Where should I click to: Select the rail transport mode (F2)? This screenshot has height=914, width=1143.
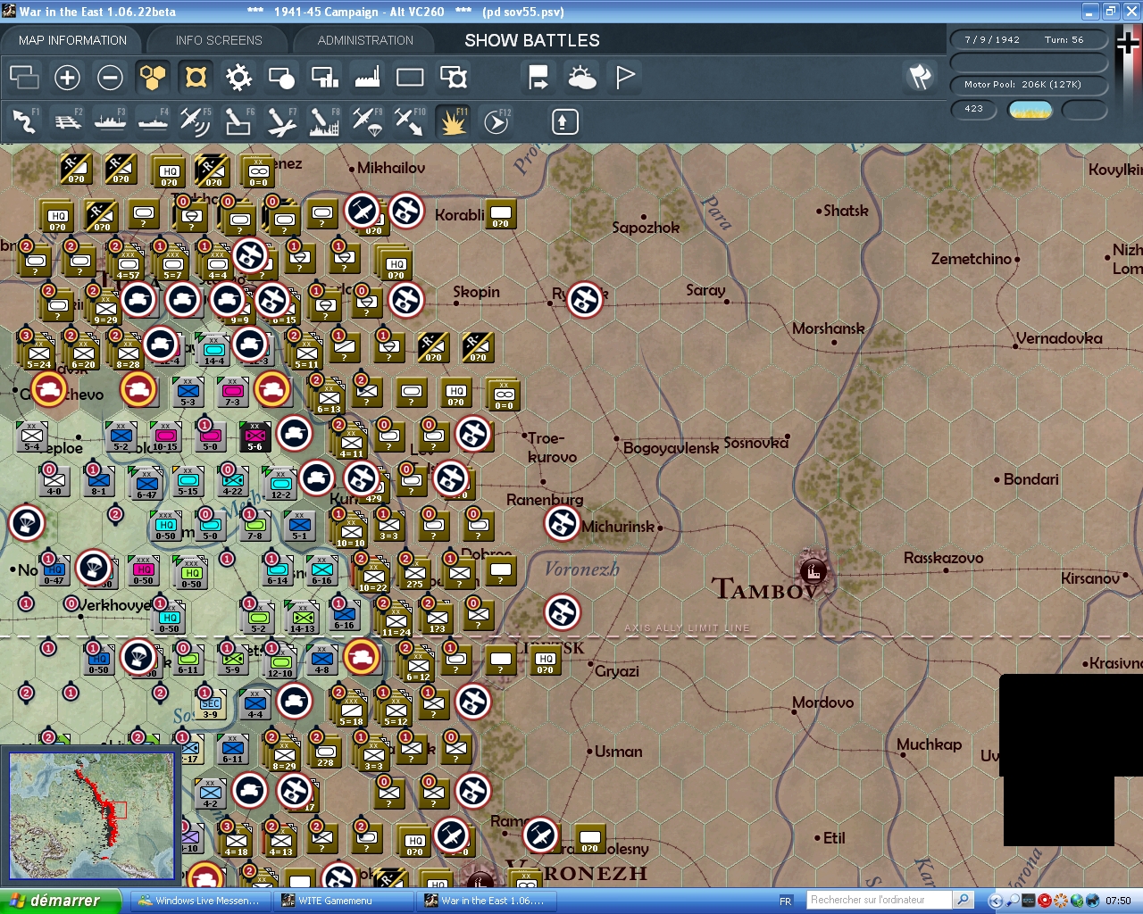67,120
